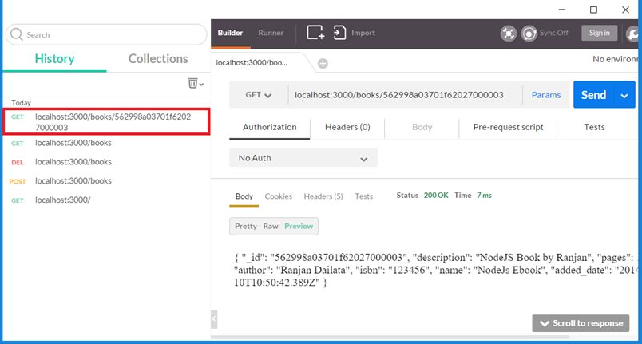Click the sidebar Search input field

(x=106, y=34)
